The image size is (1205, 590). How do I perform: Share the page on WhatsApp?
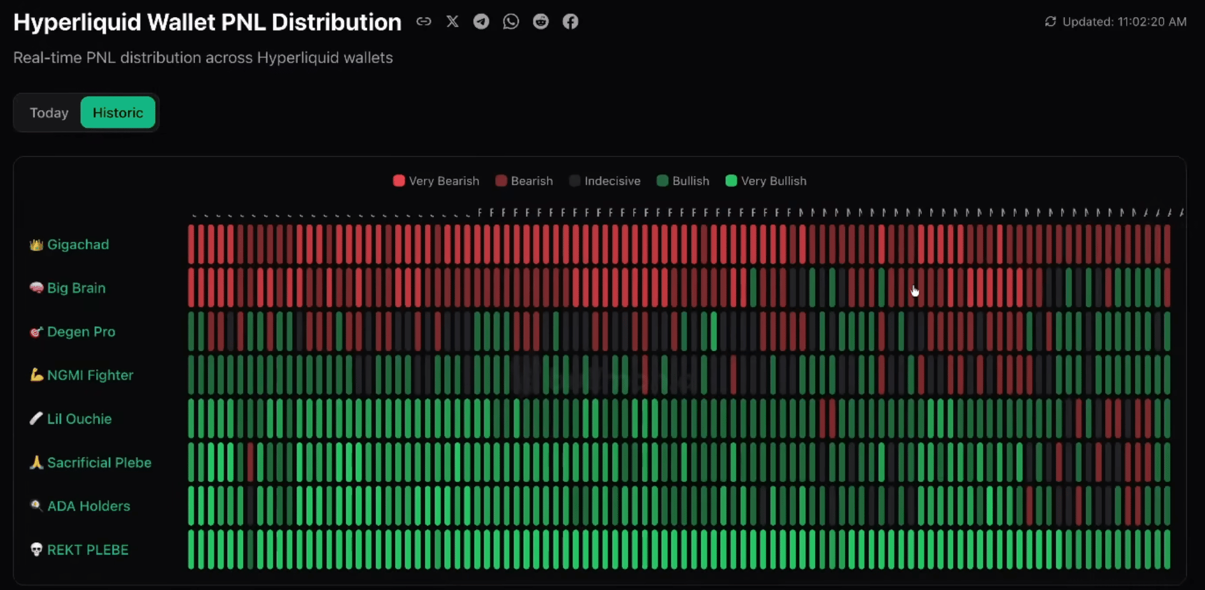pyautogui.click(x=511, y=22)
